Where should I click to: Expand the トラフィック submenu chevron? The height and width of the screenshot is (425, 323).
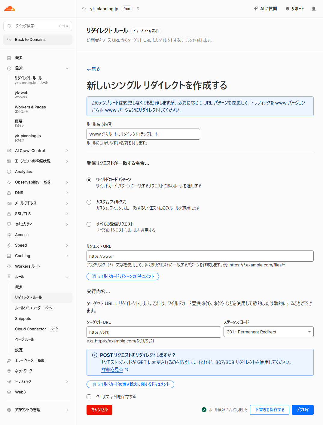pos(67,382)
